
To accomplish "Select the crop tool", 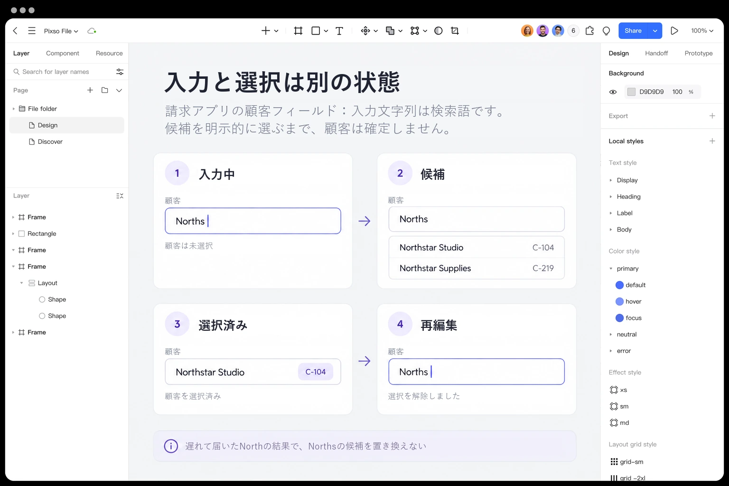I will 455,31.
